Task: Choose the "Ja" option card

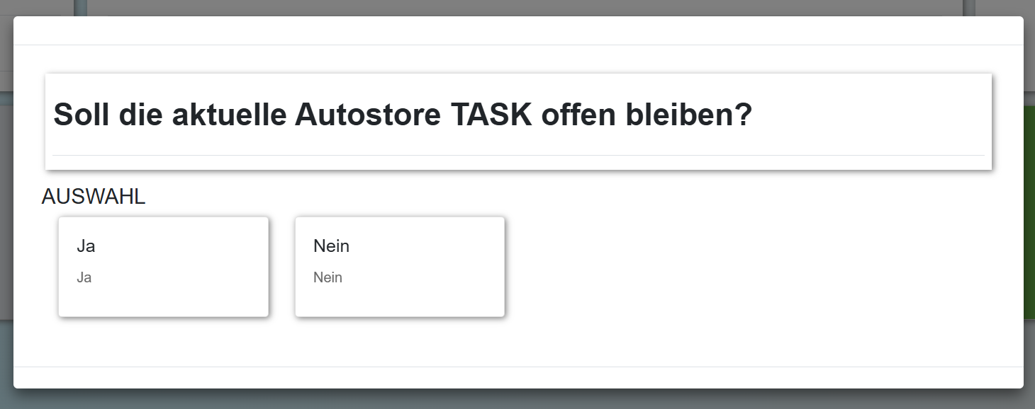Action: pyautogui.click(x=163, y=267)
